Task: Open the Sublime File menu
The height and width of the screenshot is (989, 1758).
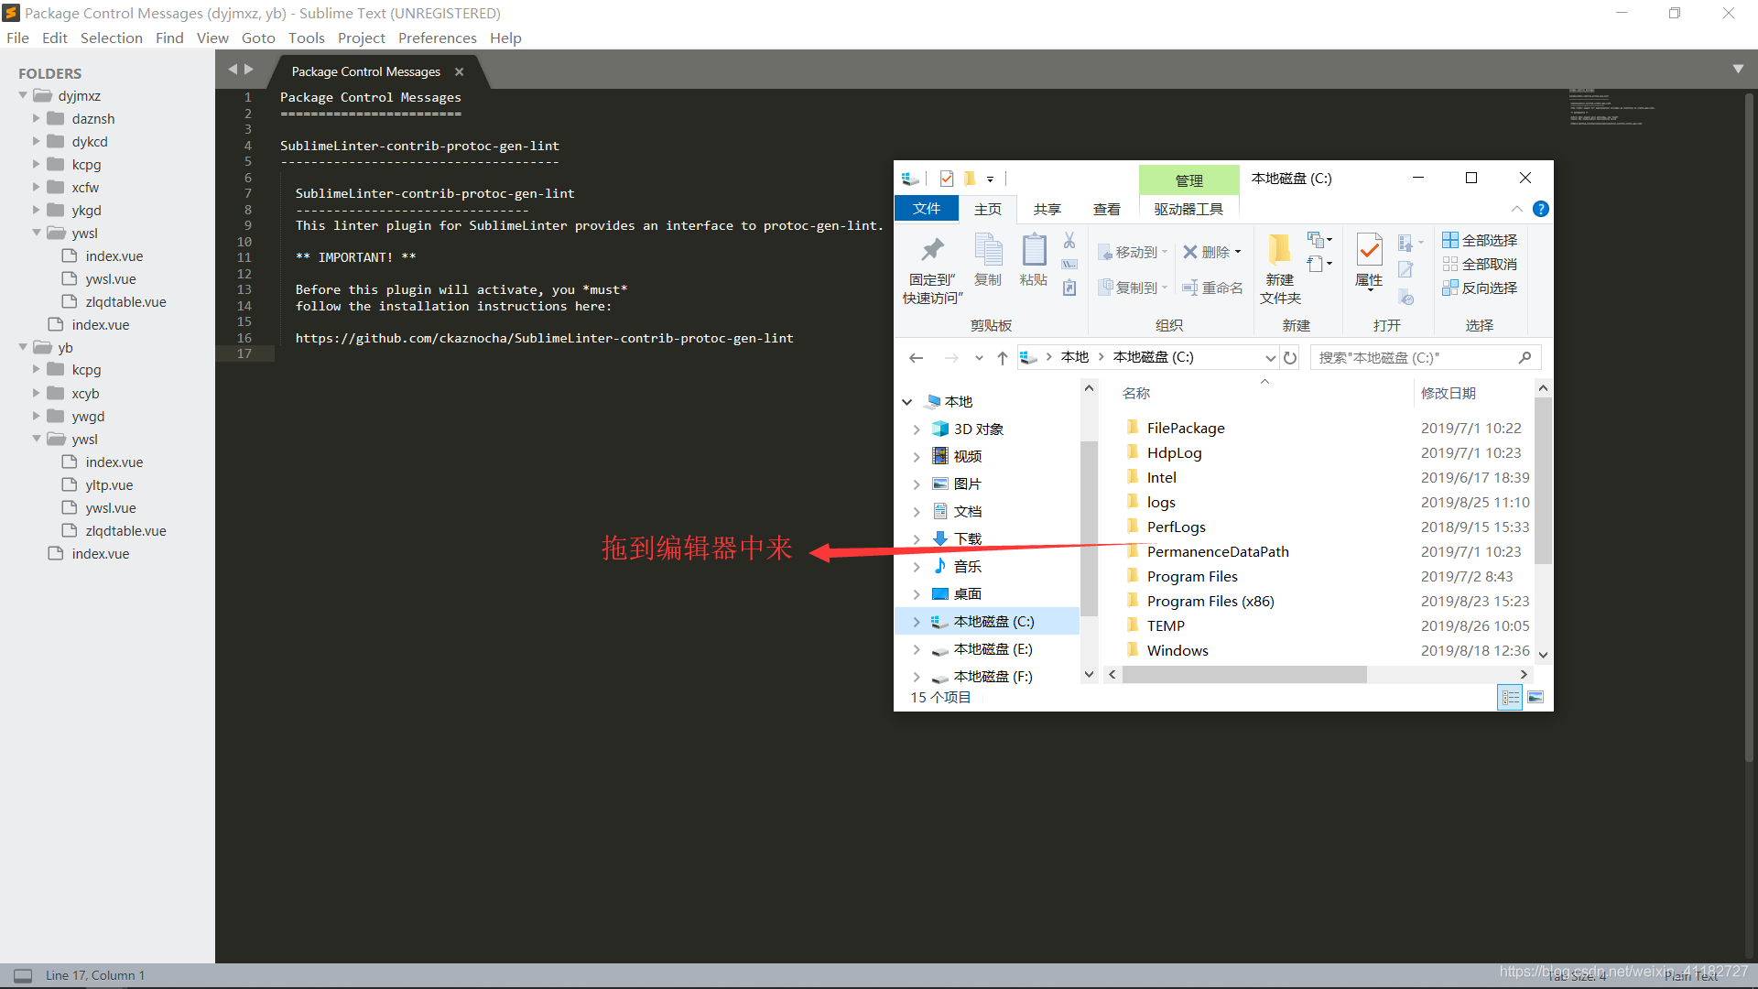Action: click(17, 38)
